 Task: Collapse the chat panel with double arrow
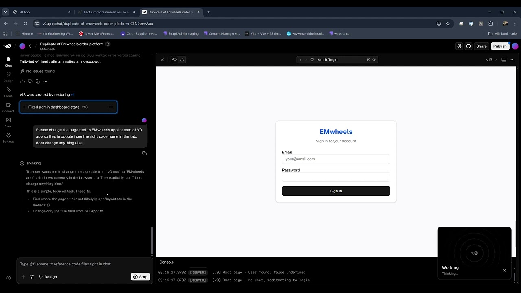[162, 60]
